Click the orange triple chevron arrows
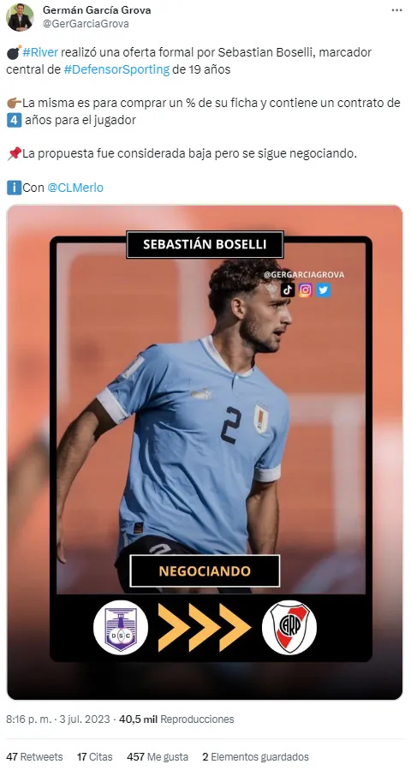 tap(205, 627)
